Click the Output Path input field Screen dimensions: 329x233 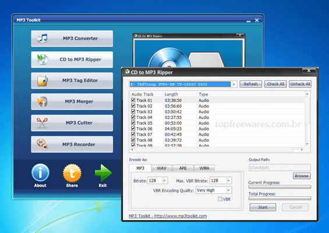click(280, 168)
